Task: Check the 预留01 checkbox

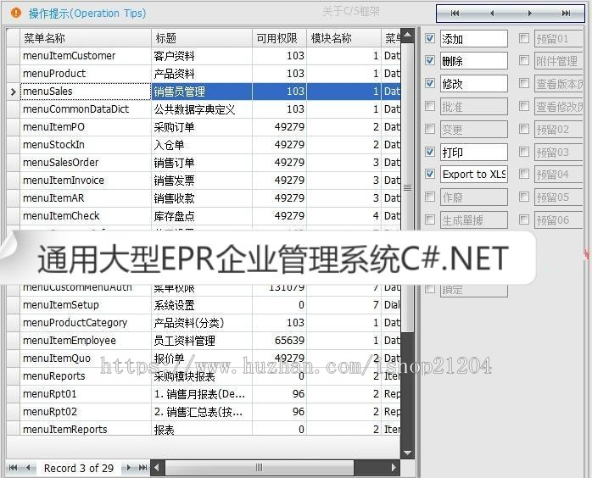Action: (524, 38)
